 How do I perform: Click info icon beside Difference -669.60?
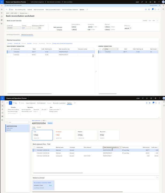coord(130,28)
